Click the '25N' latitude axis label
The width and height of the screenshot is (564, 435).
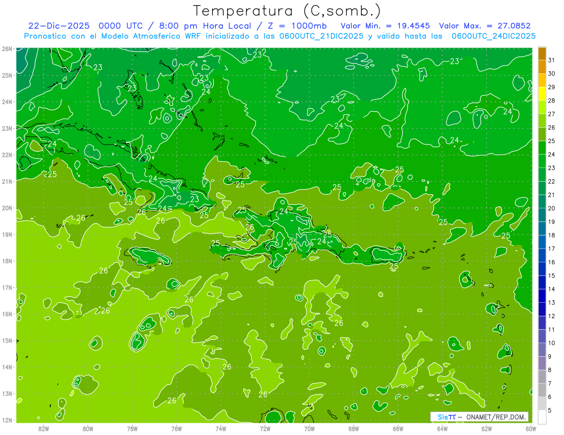[7, 76]
